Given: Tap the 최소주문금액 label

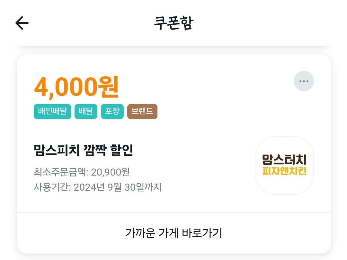Looking at the screenshot, I should pyautogui.click(x=61, y=172).
